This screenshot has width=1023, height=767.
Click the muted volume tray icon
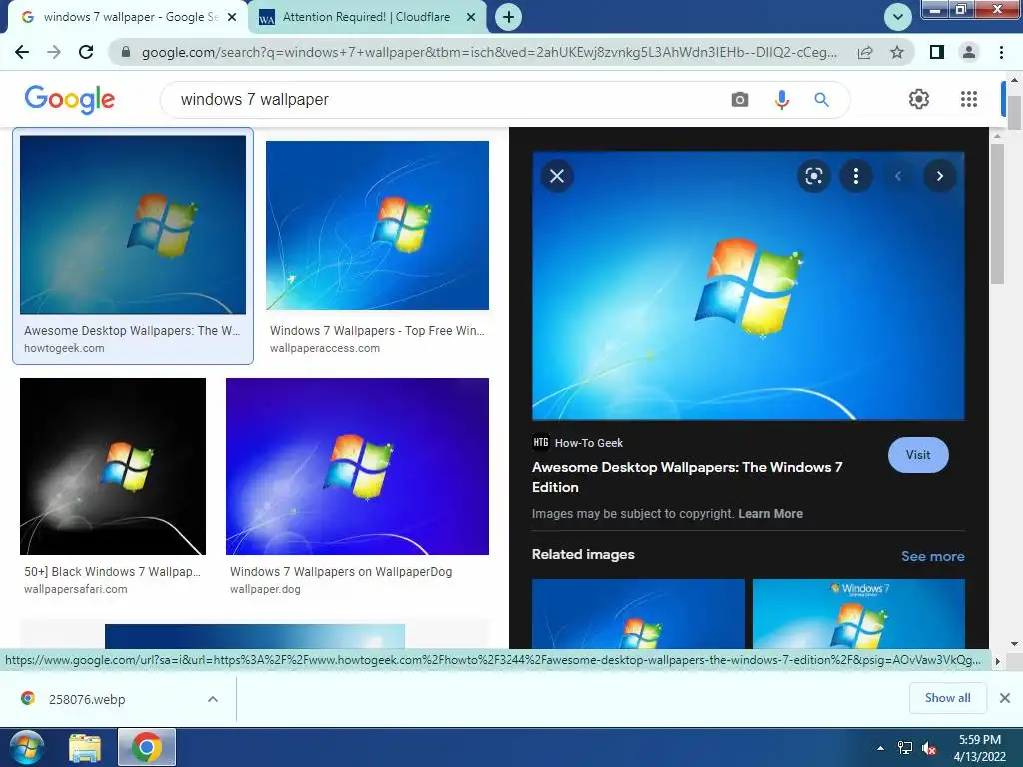[929, 748]
